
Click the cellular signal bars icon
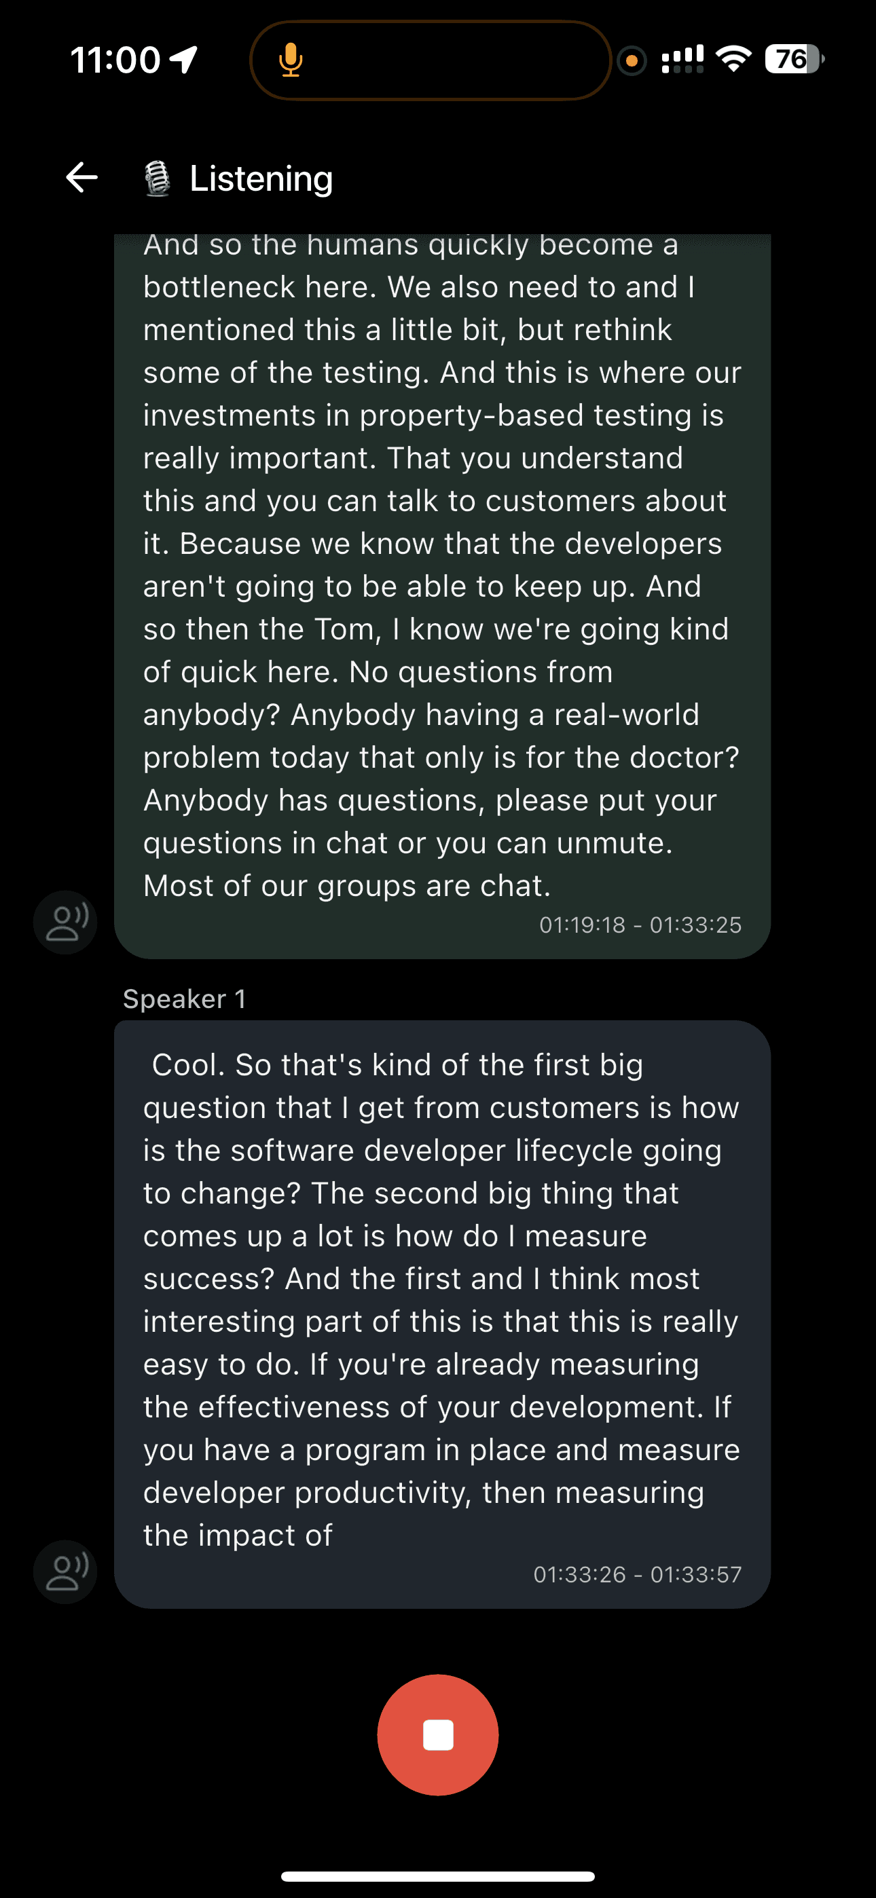click(682, 59)
